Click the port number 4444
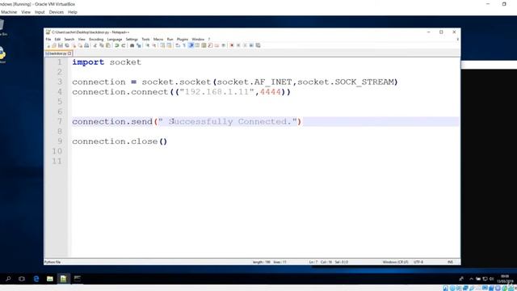This screenshot has height=291, width=517. point(271,91)
